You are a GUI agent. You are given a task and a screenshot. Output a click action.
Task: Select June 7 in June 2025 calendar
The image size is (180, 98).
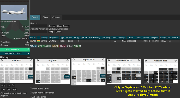point(31,69)
